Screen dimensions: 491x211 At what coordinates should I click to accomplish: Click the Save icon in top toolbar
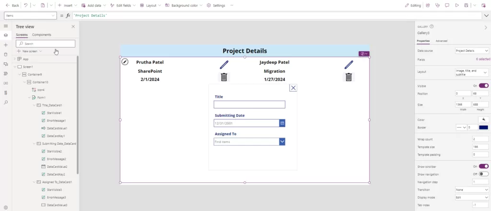pyautogui.click(x=466, y=5)
